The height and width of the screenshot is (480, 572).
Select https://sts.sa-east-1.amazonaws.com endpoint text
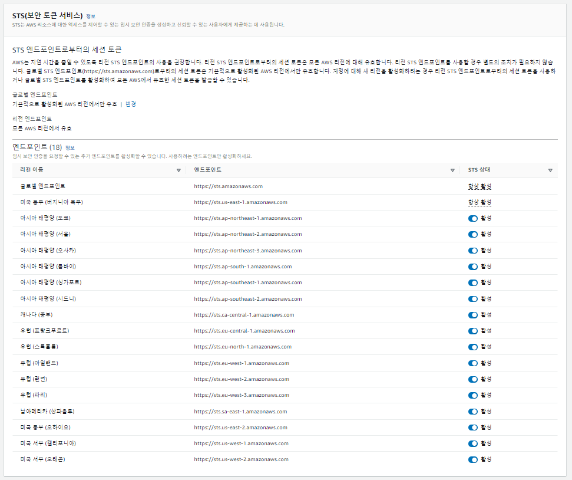coord(241,412)
